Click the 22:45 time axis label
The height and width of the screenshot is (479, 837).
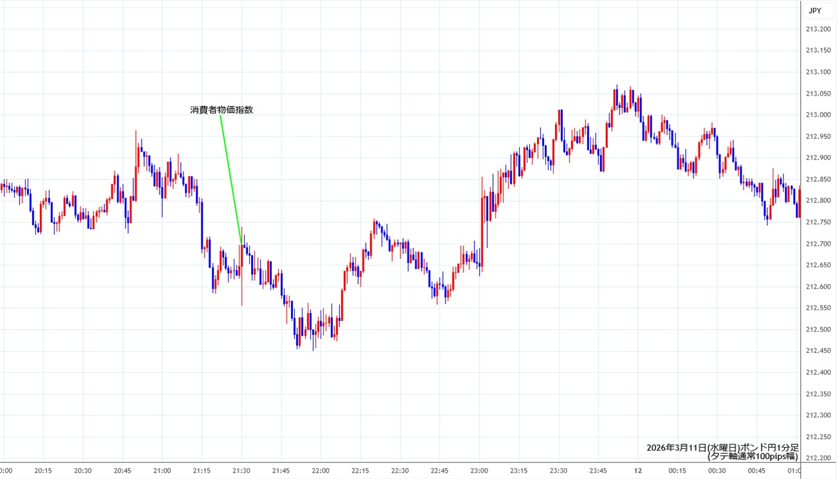click(x=440, y=471)
